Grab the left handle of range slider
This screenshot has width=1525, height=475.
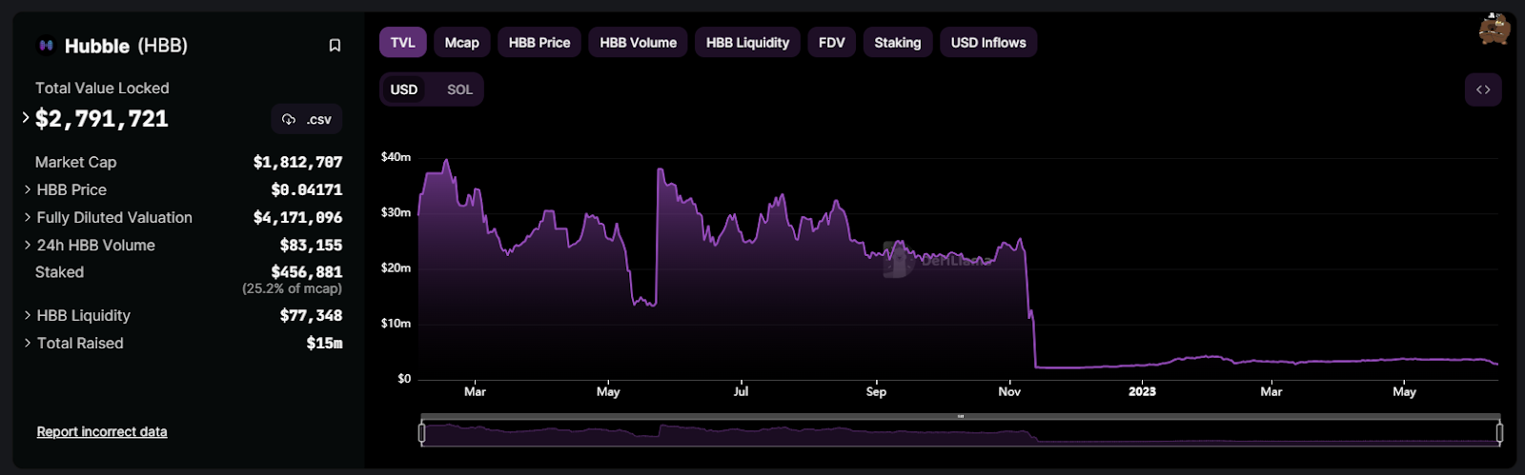(421, 433)
